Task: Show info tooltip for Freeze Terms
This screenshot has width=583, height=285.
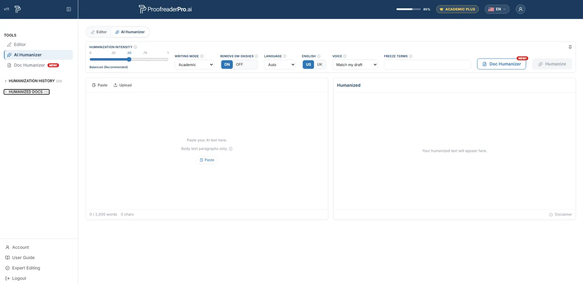Action: point(411,56)
